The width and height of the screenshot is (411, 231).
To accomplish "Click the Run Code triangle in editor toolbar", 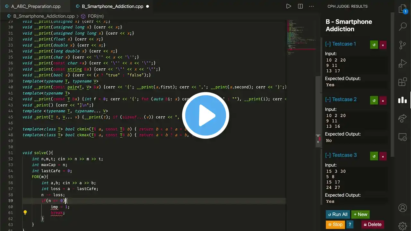I will coord(289,6).
